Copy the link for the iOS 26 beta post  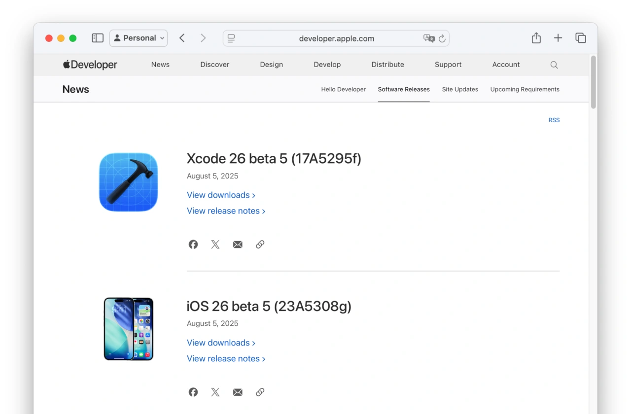pyautogui.click(x=260, y=392)
